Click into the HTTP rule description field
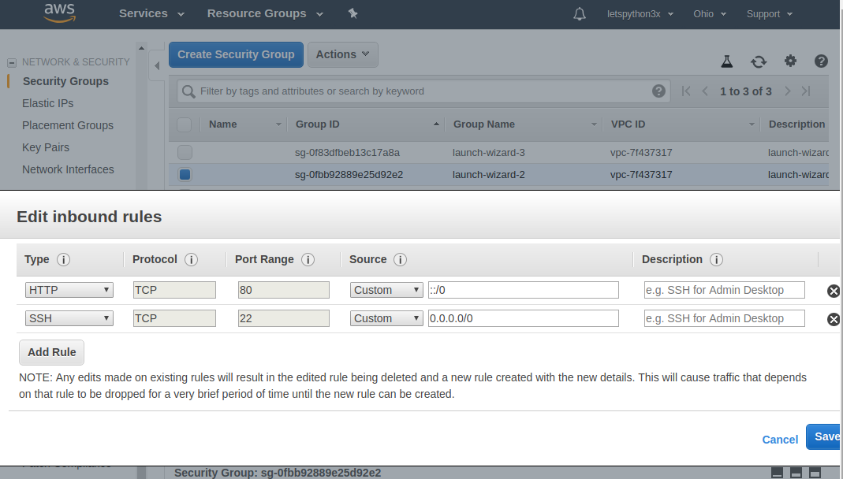The image size is (843, 479). pos(724,290)
